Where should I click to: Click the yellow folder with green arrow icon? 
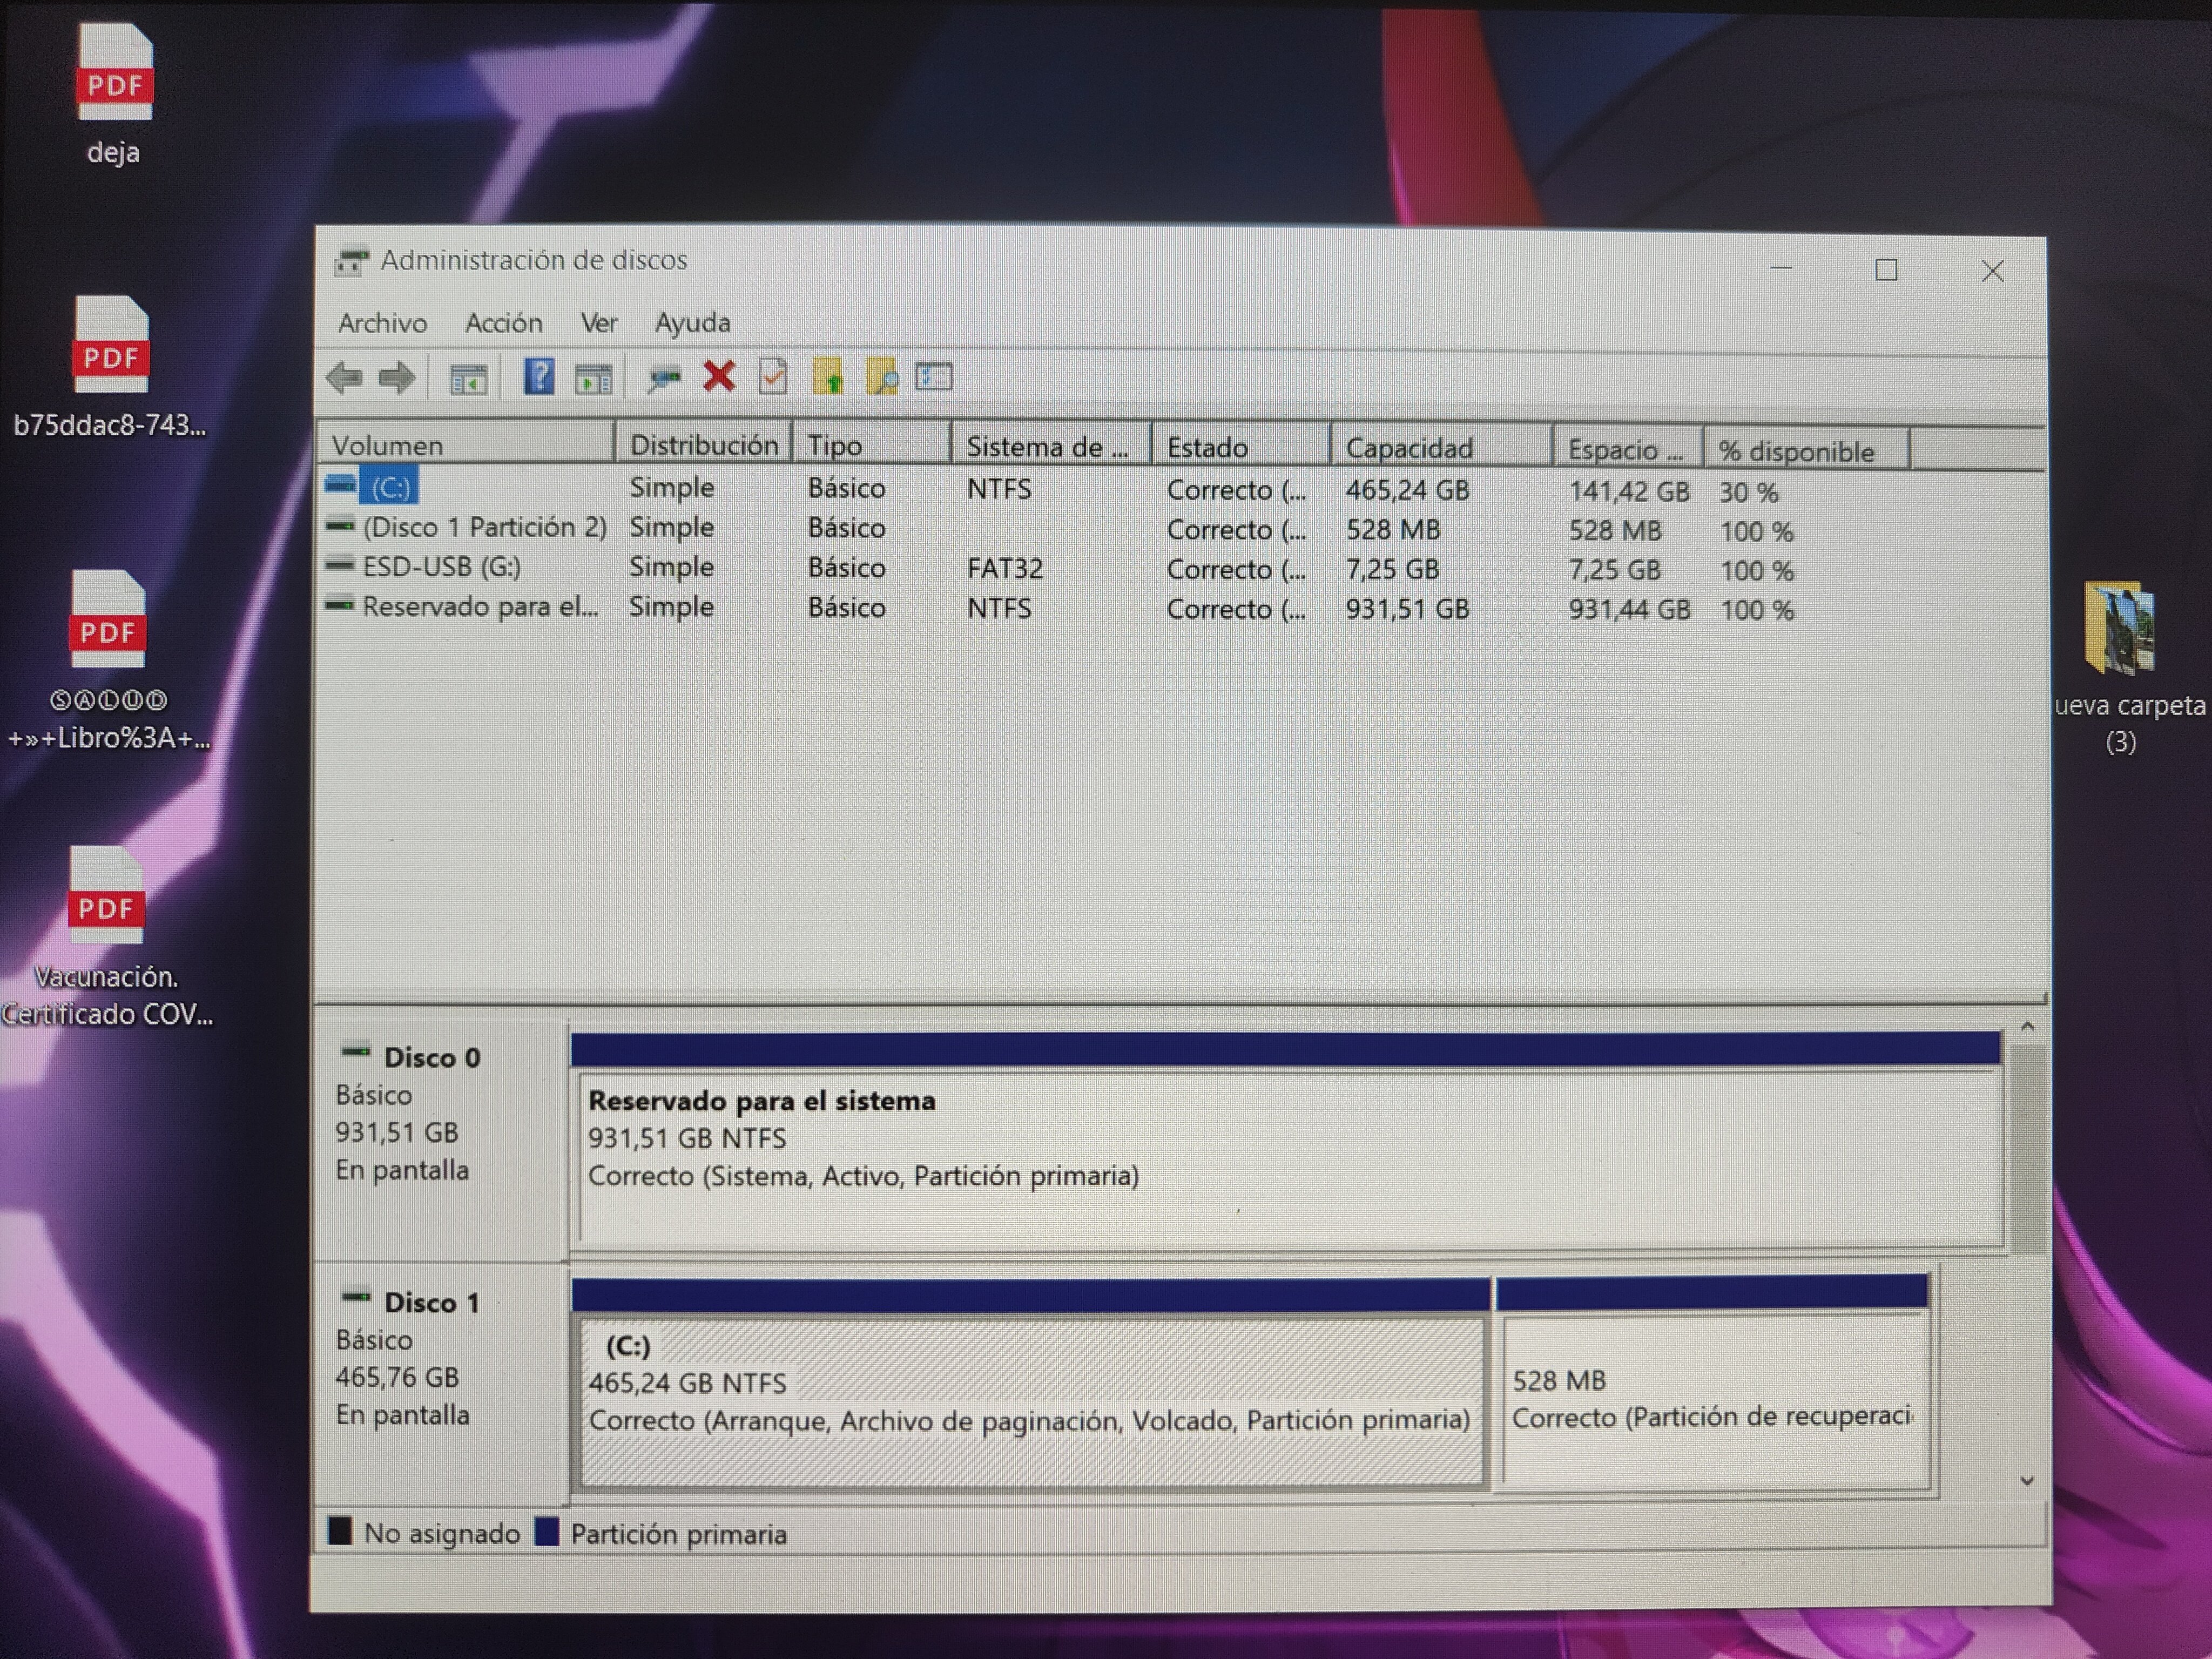click(828, 377)
